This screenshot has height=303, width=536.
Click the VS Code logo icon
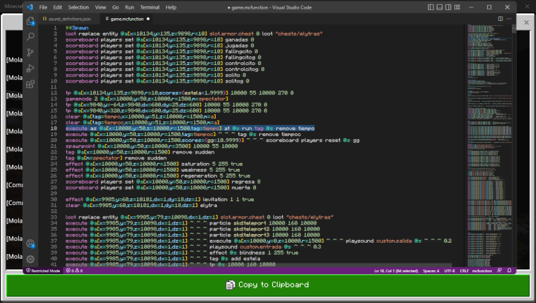(x=30, y=7)
